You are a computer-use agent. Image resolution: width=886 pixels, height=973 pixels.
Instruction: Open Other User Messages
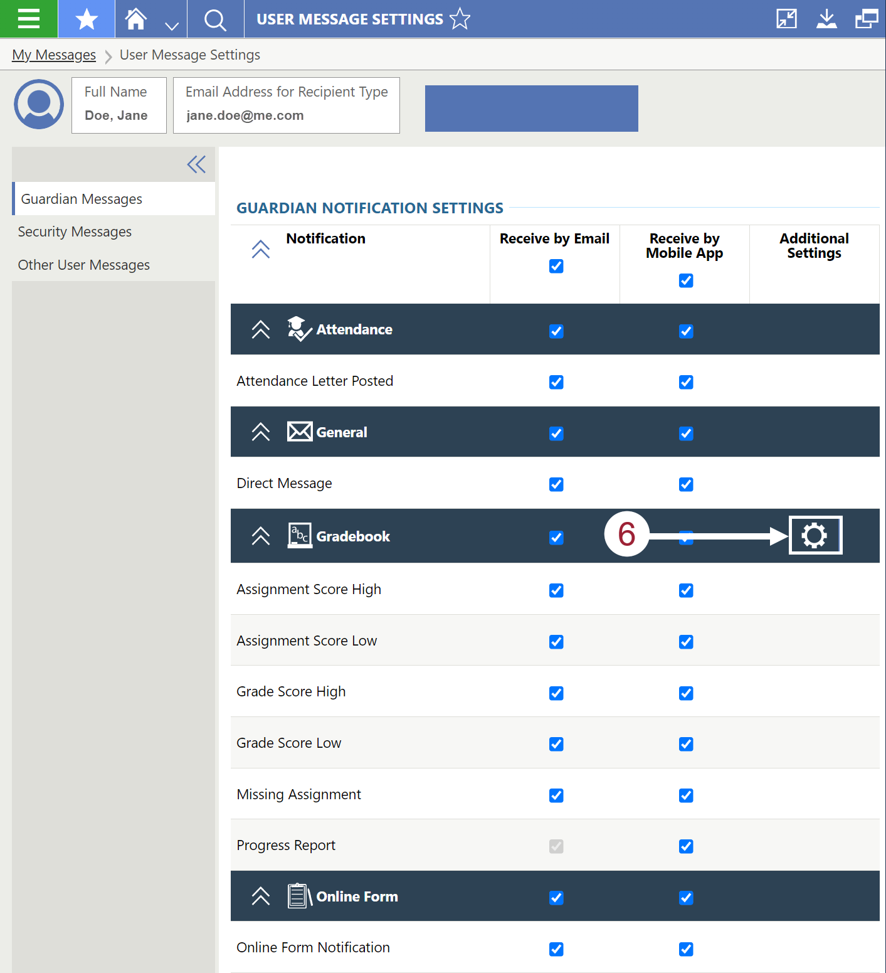pos(84,264)
